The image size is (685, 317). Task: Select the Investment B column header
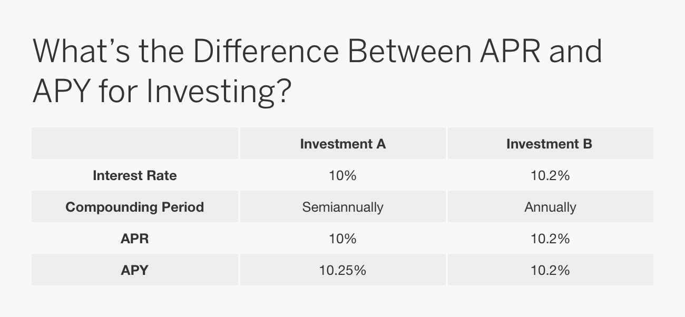[549, 144]
